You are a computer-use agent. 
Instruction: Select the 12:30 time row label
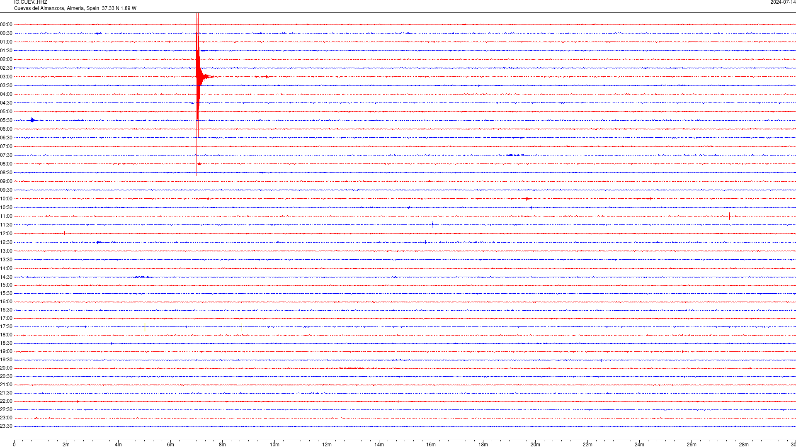click(x=6, y=242)
